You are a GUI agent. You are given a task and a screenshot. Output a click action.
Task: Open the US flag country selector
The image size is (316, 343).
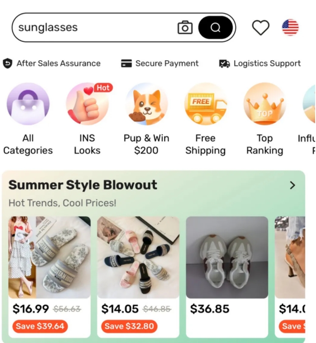290,27
